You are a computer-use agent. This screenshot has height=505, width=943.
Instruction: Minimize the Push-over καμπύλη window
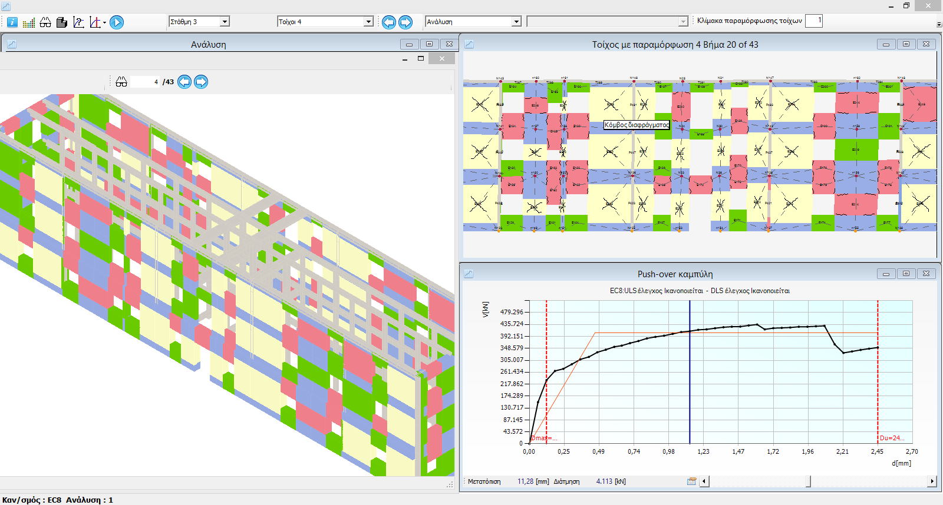(886, 274)
